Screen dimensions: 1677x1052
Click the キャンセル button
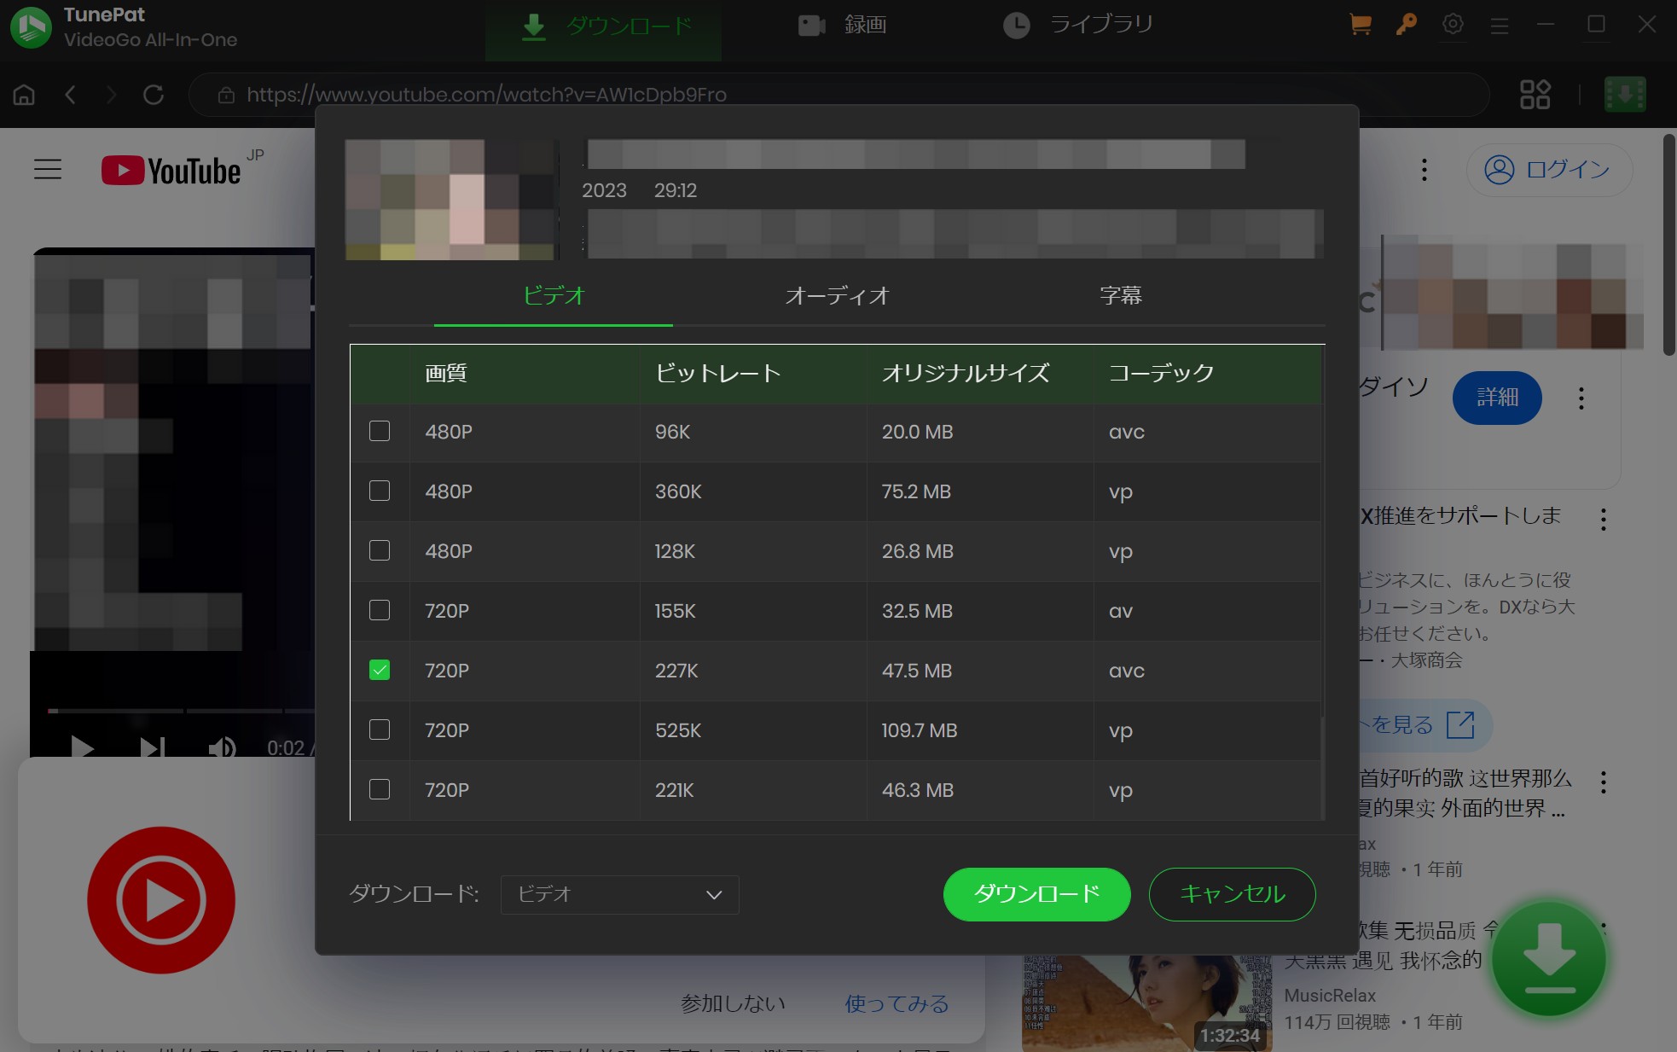(1232, 894)
